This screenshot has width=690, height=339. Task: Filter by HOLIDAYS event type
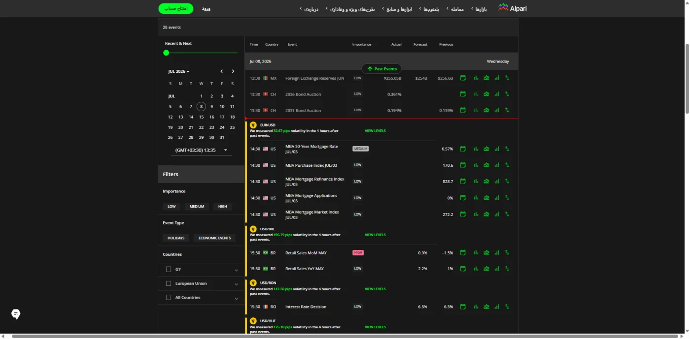pos(176,238)
